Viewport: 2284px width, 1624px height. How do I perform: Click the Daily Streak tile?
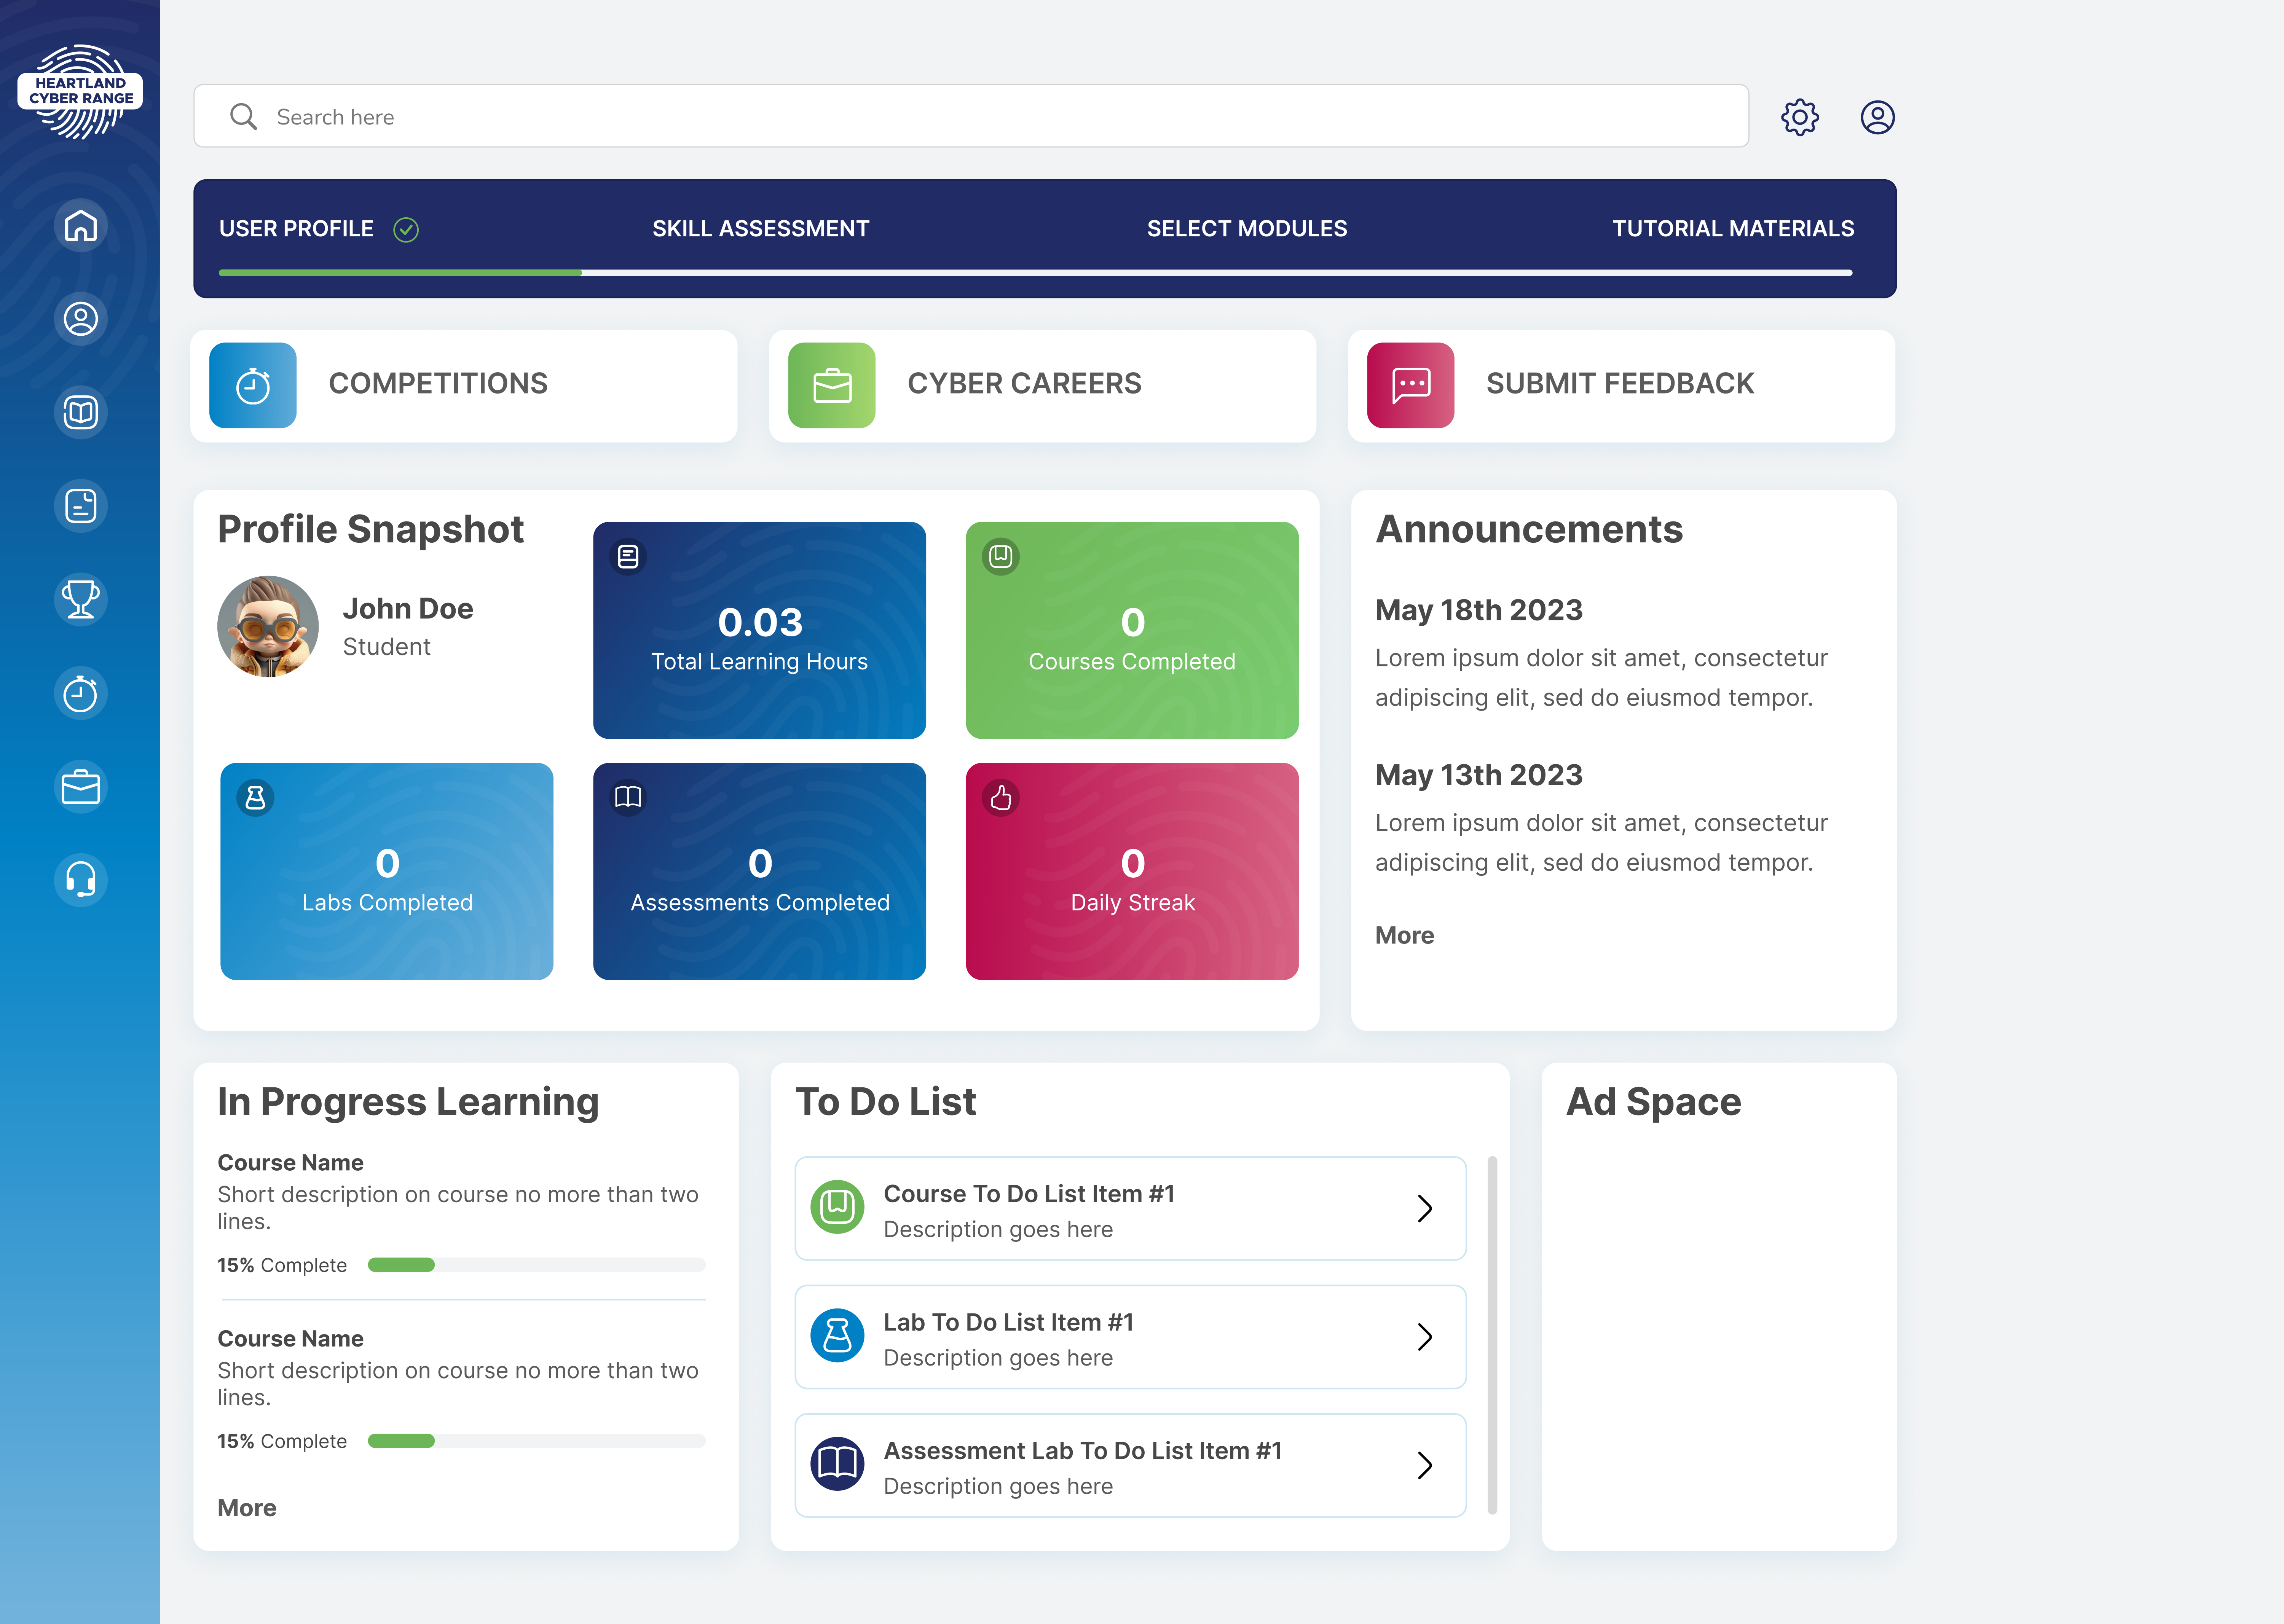pyautogui.click(x=1132, y=872)
